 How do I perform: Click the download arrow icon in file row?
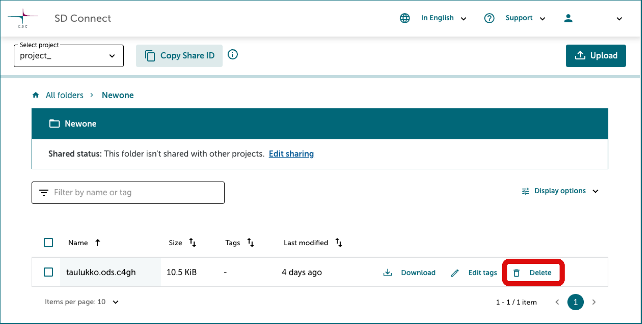click(x=387, y=273)
